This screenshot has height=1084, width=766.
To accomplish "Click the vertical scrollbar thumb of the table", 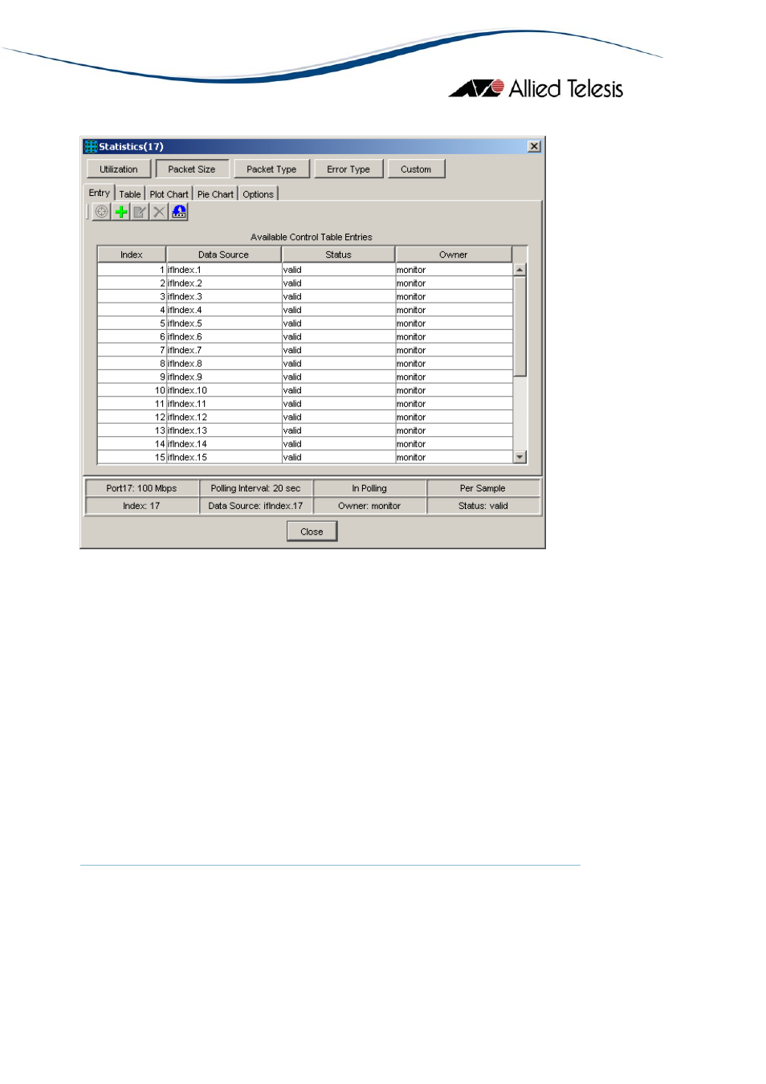I will [x=519, y=326].
